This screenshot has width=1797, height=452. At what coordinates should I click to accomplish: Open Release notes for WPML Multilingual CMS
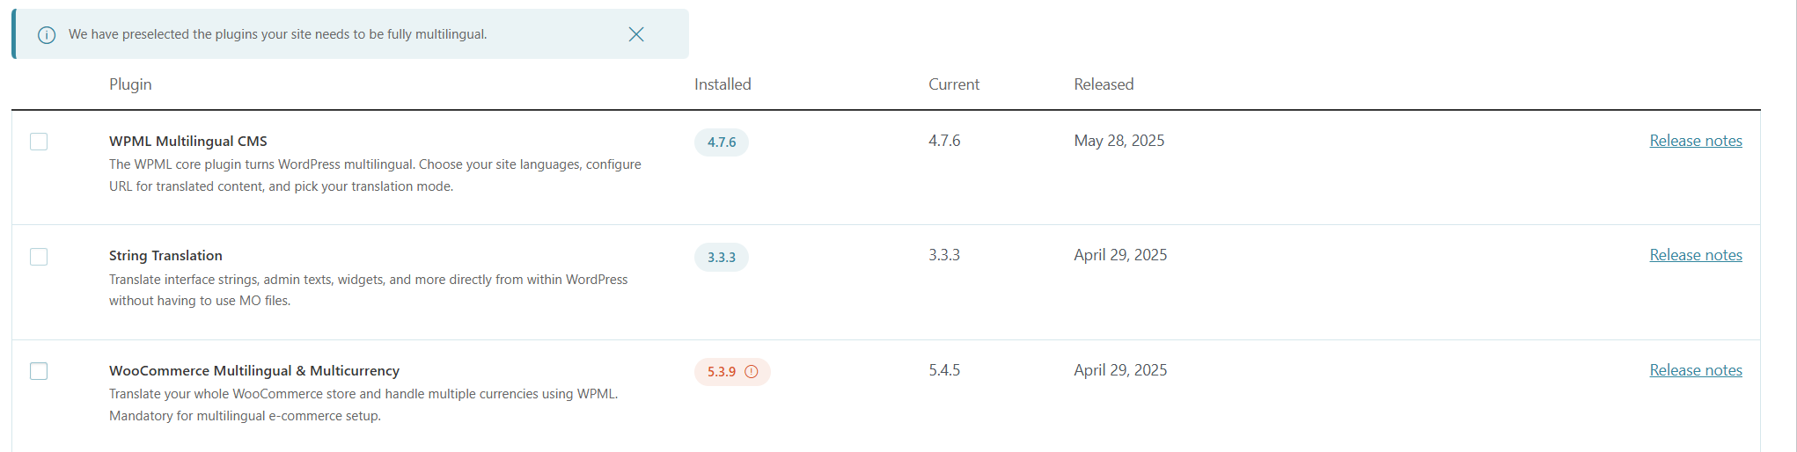point(1695,141)
